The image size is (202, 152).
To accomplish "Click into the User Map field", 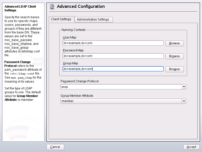I will [x=113, y=43].
